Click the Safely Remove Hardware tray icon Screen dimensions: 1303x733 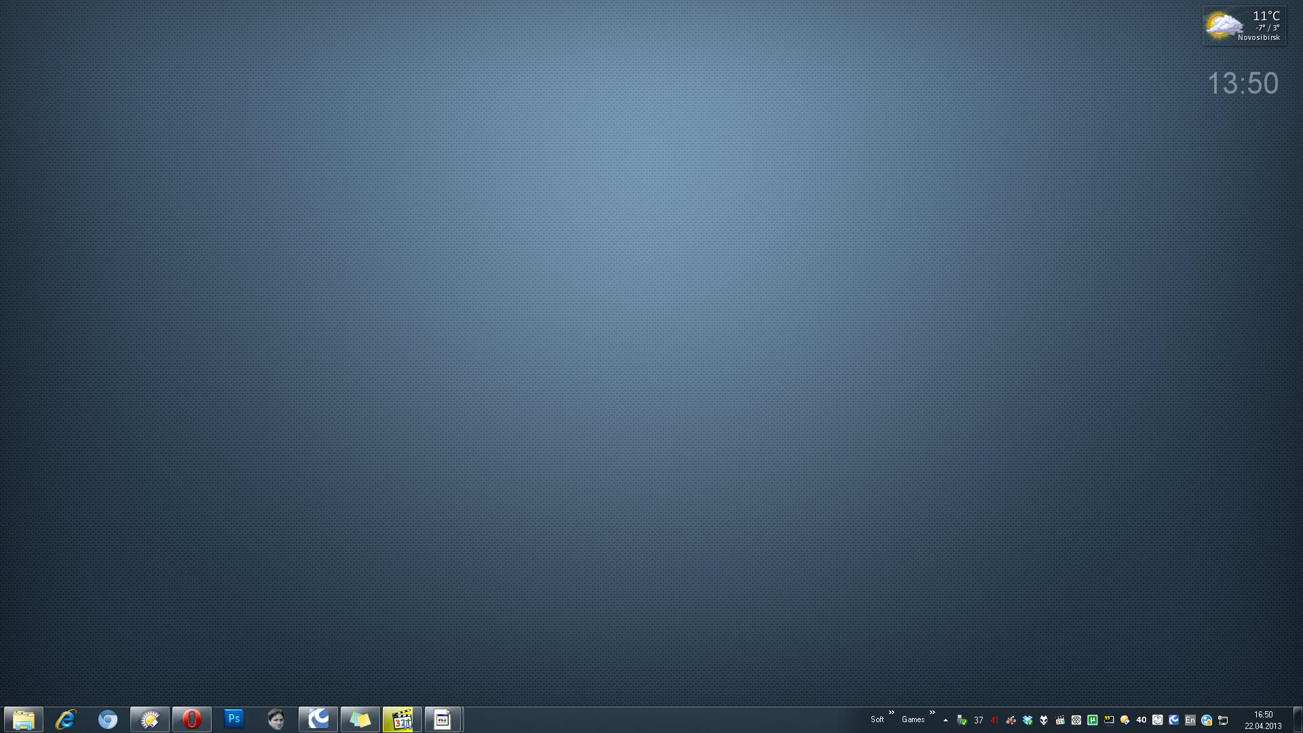point(962,720)
